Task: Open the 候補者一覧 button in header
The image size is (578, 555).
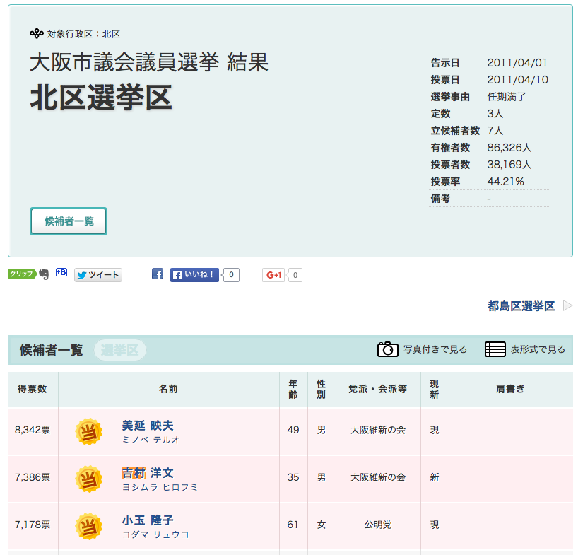Action: tap(69, 221)
